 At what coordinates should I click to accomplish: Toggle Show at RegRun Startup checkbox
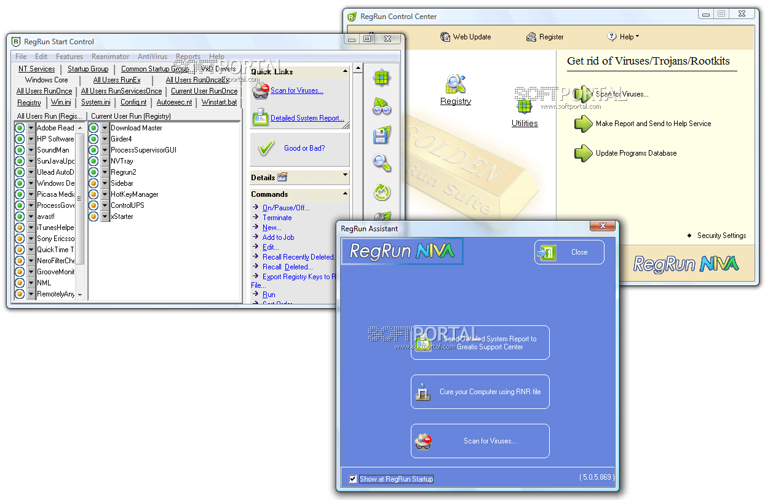tap(352, 479)
